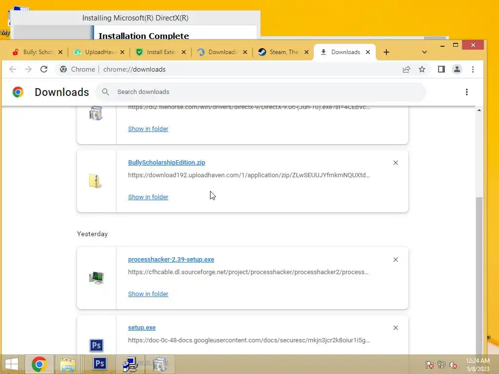499x374 pixels.
Task: Close the Install Extension tab
Action: tap(184, 52)
